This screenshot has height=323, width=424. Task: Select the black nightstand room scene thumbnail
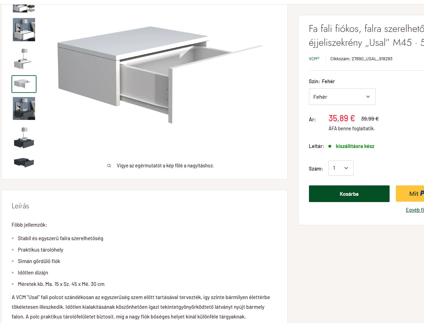click(x=24, y=108)
